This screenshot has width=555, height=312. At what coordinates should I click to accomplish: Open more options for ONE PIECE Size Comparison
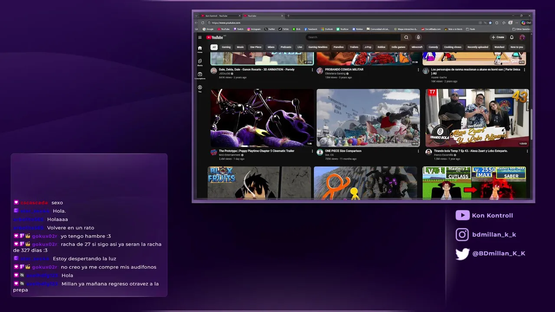[418, 151]
